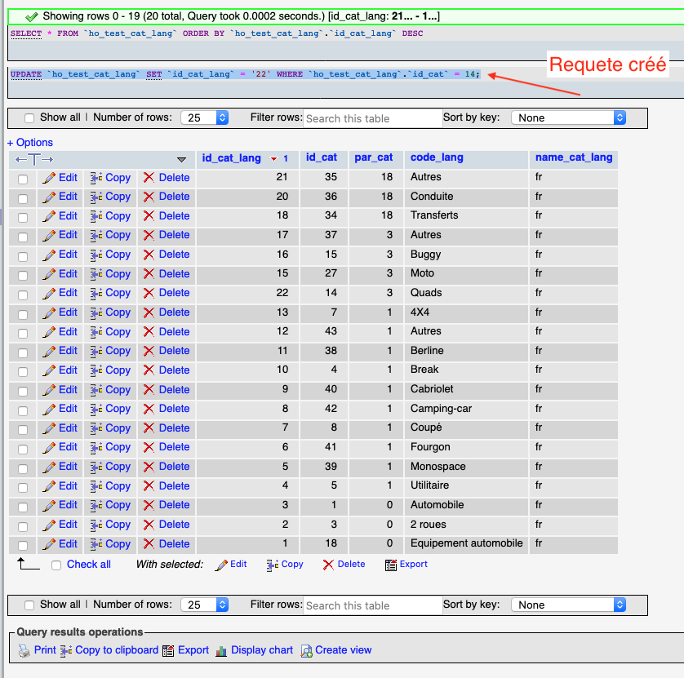This screenshot has width=684, height=678.
Task: Click the Delete X for the Utilitaire row
Action: (x=149, y=486)
